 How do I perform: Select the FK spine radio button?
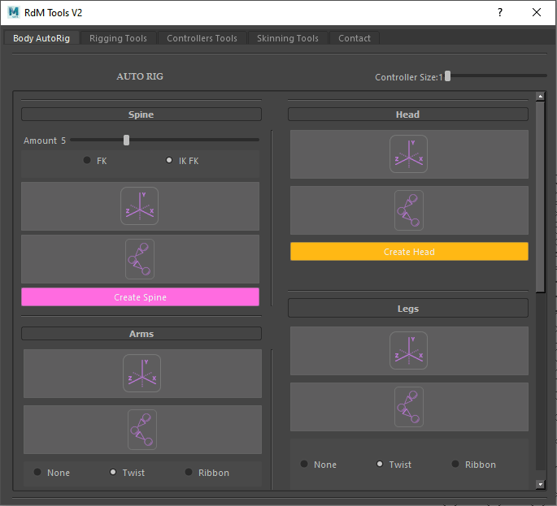87,160
